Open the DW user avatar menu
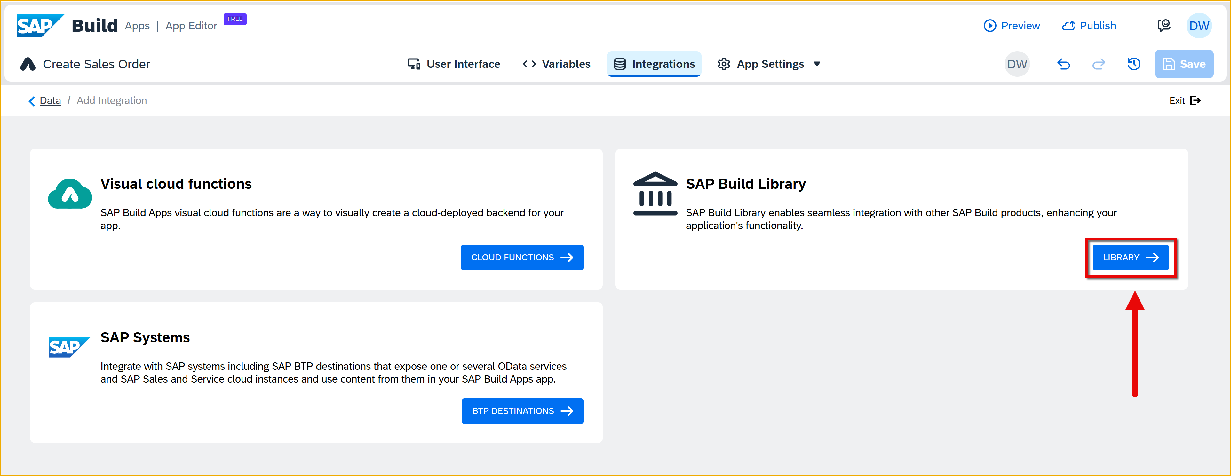 (x=1198, y=26)
